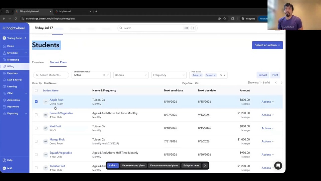Check the Tomato Fruit checkbox
Screen dimensions: 321x181
tap(36, 168)
